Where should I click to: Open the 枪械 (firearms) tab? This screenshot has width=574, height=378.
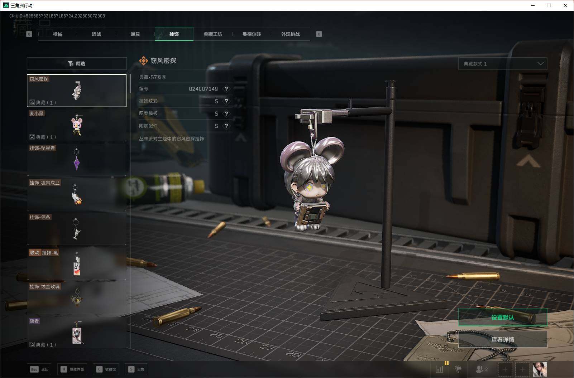tap(57, 34)
